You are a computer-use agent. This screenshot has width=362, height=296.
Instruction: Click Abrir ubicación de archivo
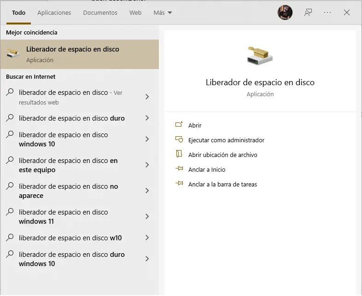click(222, 155)
